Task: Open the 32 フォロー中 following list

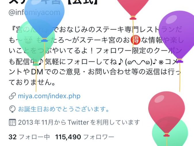Action: tap(29, 137)
